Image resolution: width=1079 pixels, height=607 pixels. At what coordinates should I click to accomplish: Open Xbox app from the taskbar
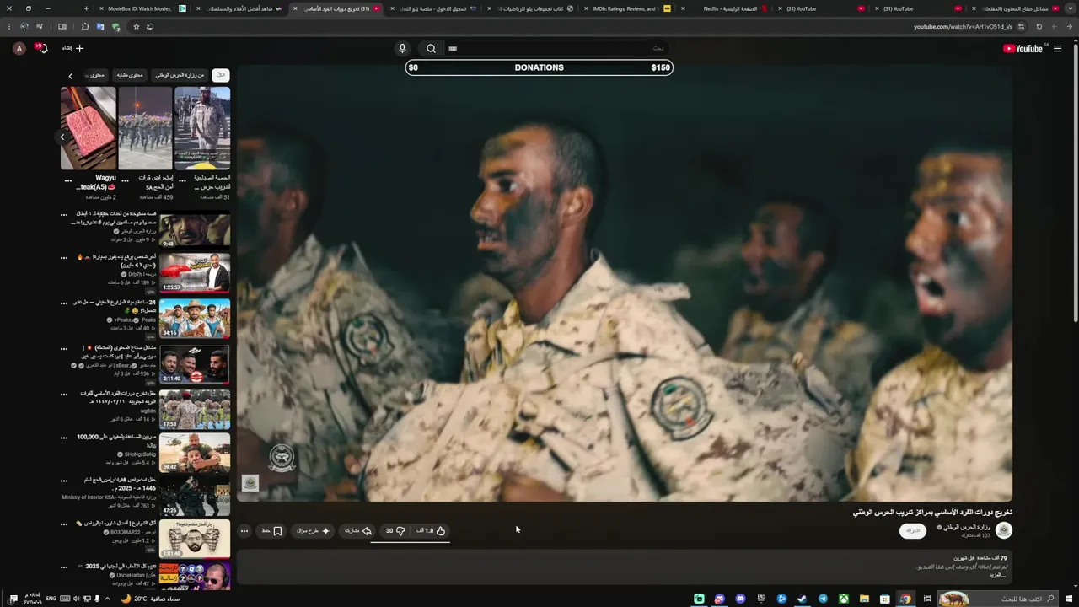pyautogui.click(x=843, y=599)
